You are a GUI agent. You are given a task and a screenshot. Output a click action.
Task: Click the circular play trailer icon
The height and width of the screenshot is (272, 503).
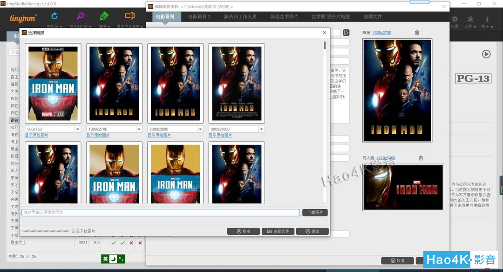click(486, 54)
